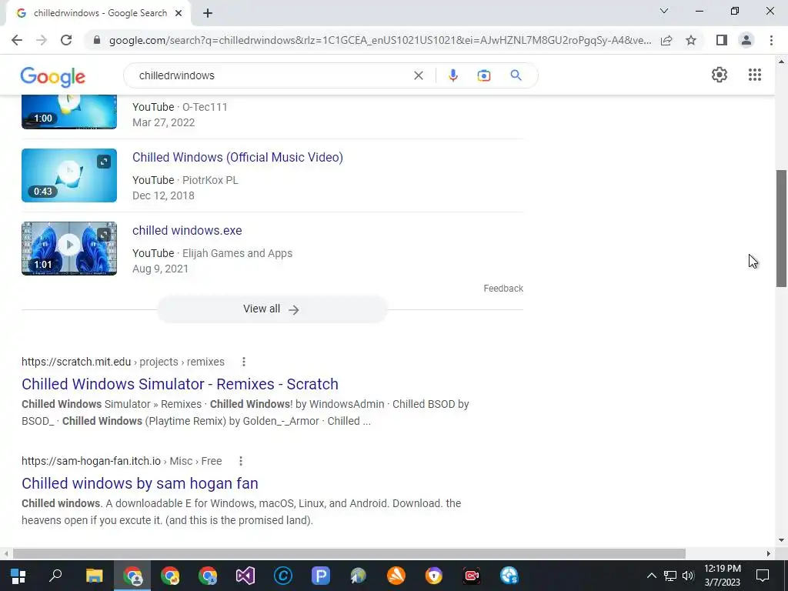Click the address bar URL
Screen dimensions: 788x591
tap(379, 40)
